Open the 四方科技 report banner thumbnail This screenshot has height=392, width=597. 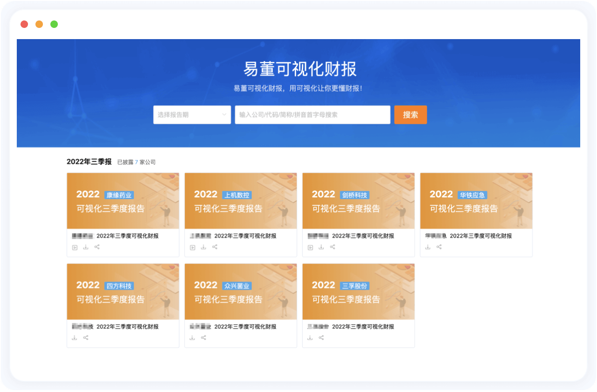123,291
